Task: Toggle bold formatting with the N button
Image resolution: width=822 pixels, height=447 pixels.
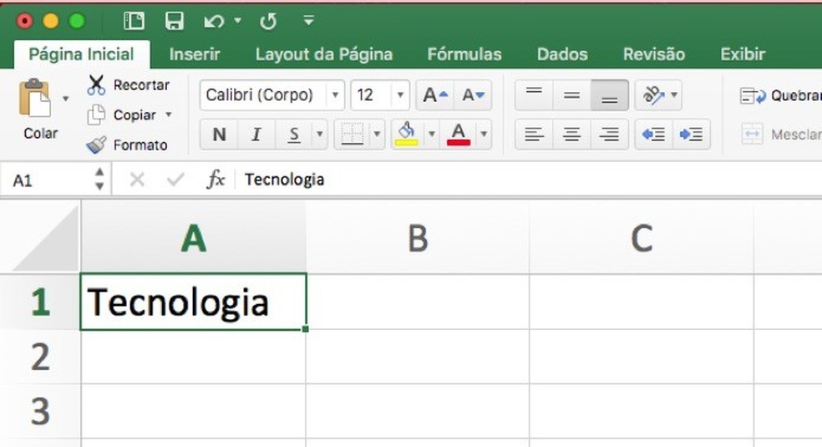Action: 219,135
